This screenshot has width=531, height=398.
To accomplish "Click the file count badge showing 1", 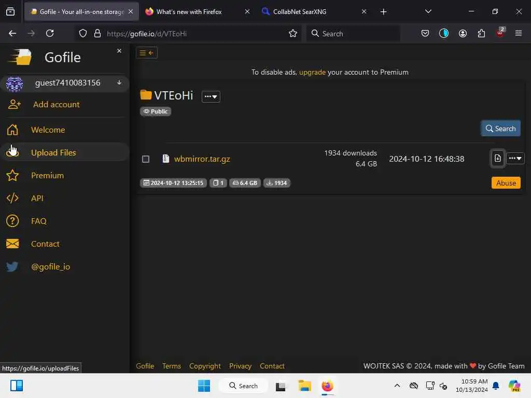I will [x=218, y=183].
